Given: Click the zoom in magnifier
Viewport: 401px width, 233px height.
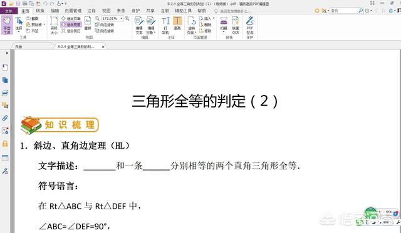Looking at the screenshot, I should [x=127, y=18].
